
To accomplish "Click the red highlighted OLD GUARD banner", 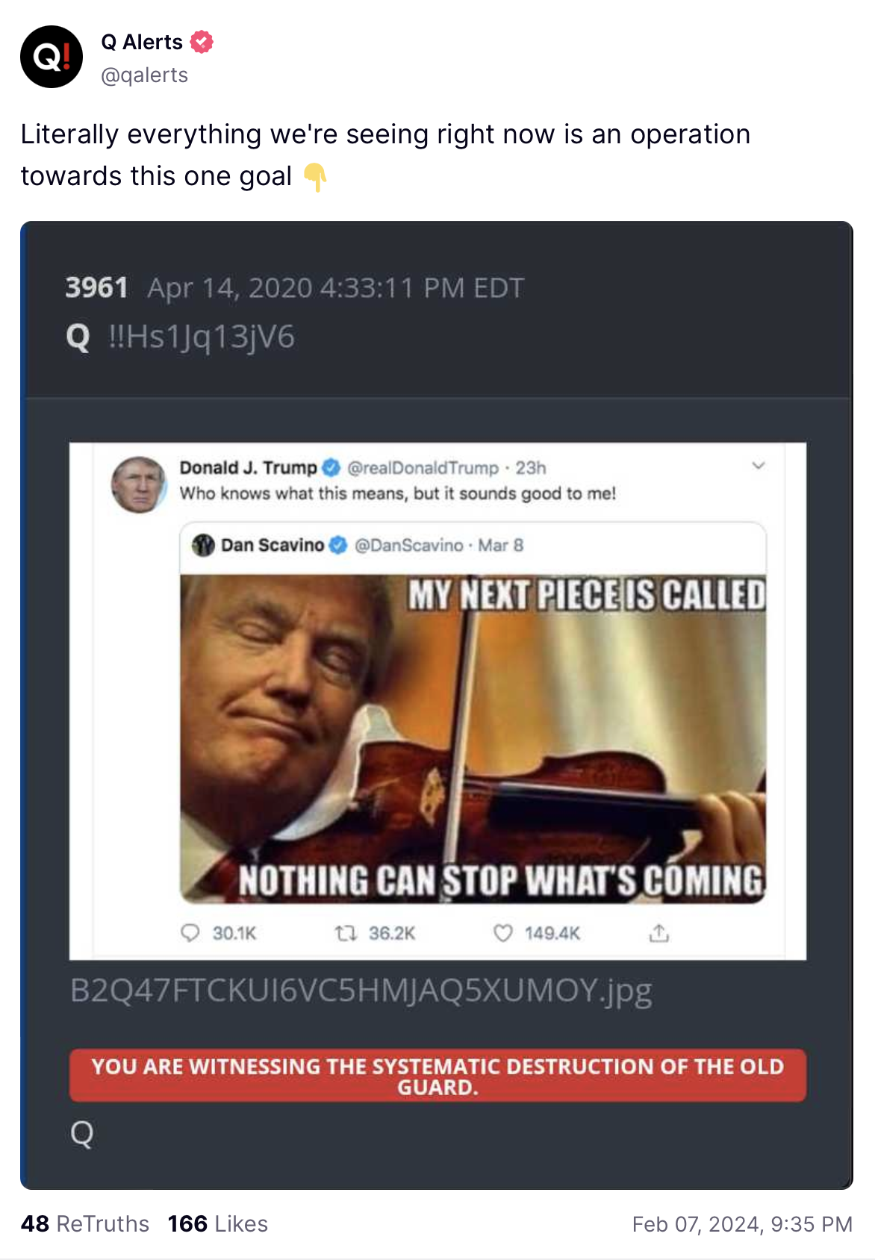I will pos(437,1076).
